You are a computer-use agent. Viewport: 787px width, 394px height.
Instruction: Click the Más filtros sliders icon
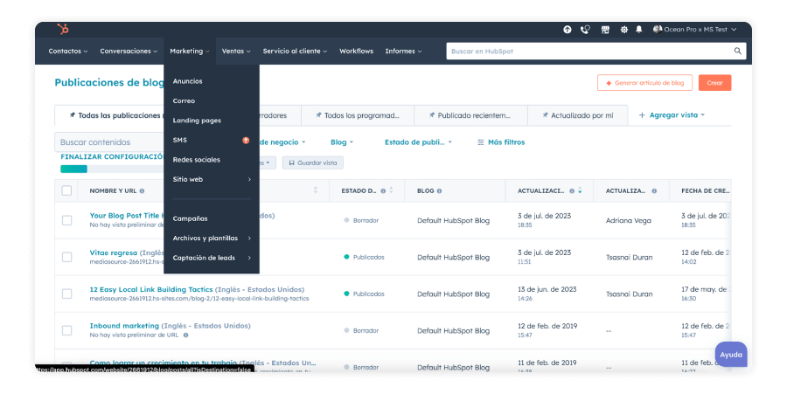pyautogui.click(x=480, y=142)
